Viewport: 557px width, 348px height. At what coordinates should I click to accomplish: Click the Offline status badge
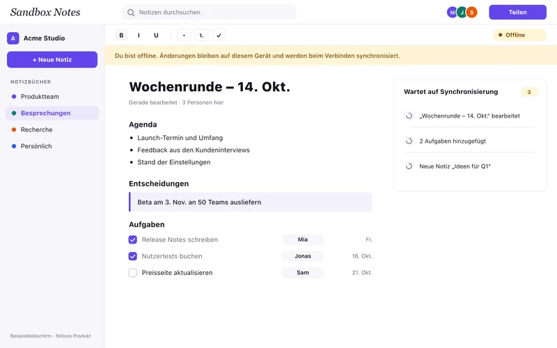(519, 35)
